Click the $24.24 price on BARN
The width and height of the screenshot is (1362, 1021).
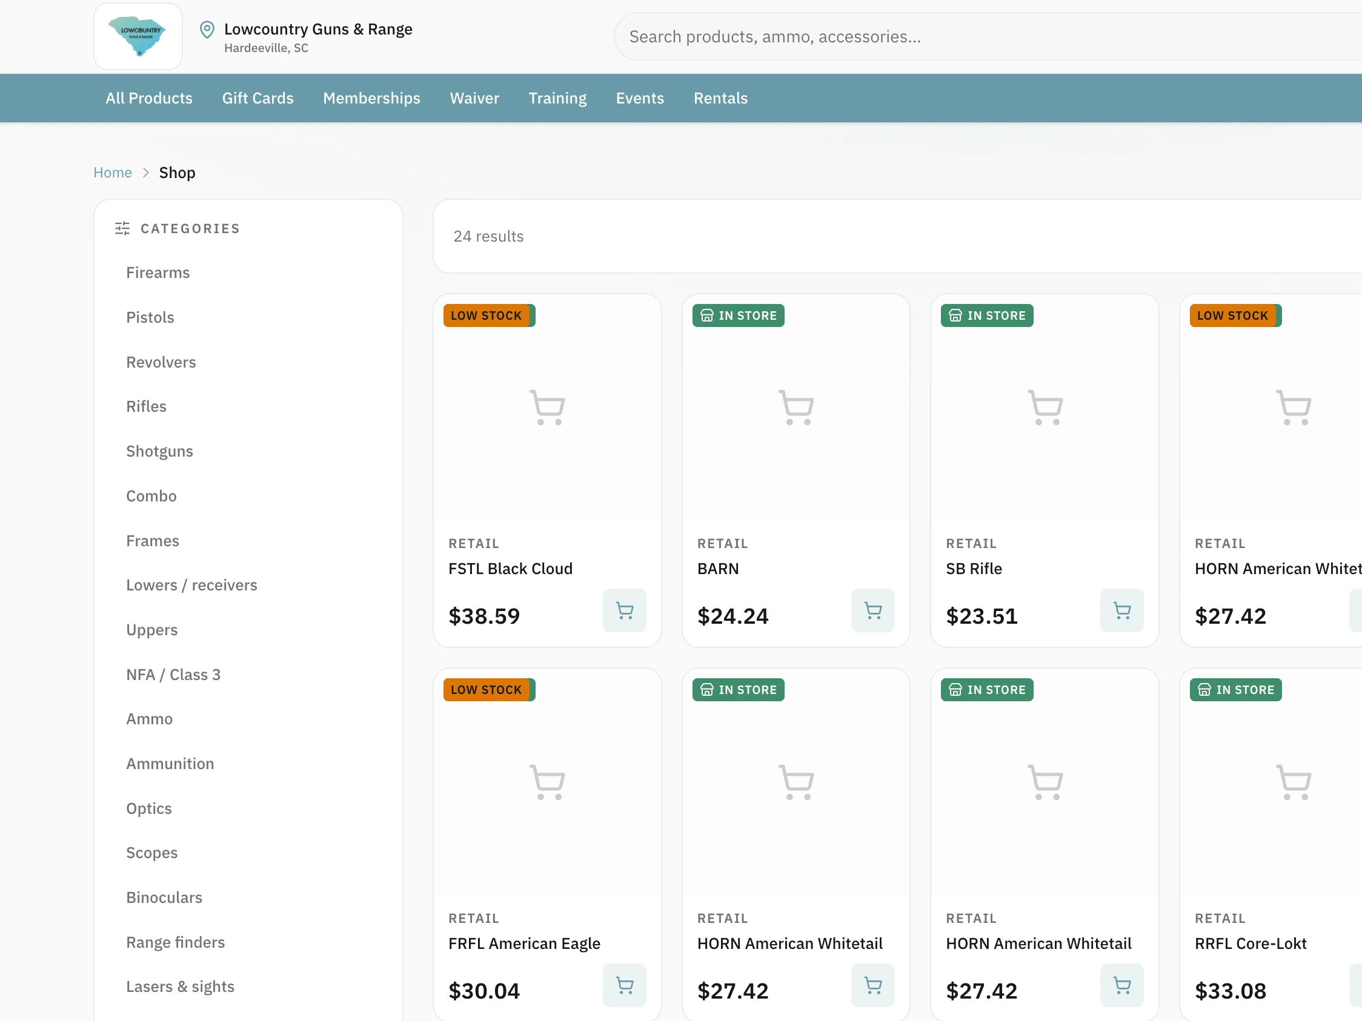pos(733,616)
